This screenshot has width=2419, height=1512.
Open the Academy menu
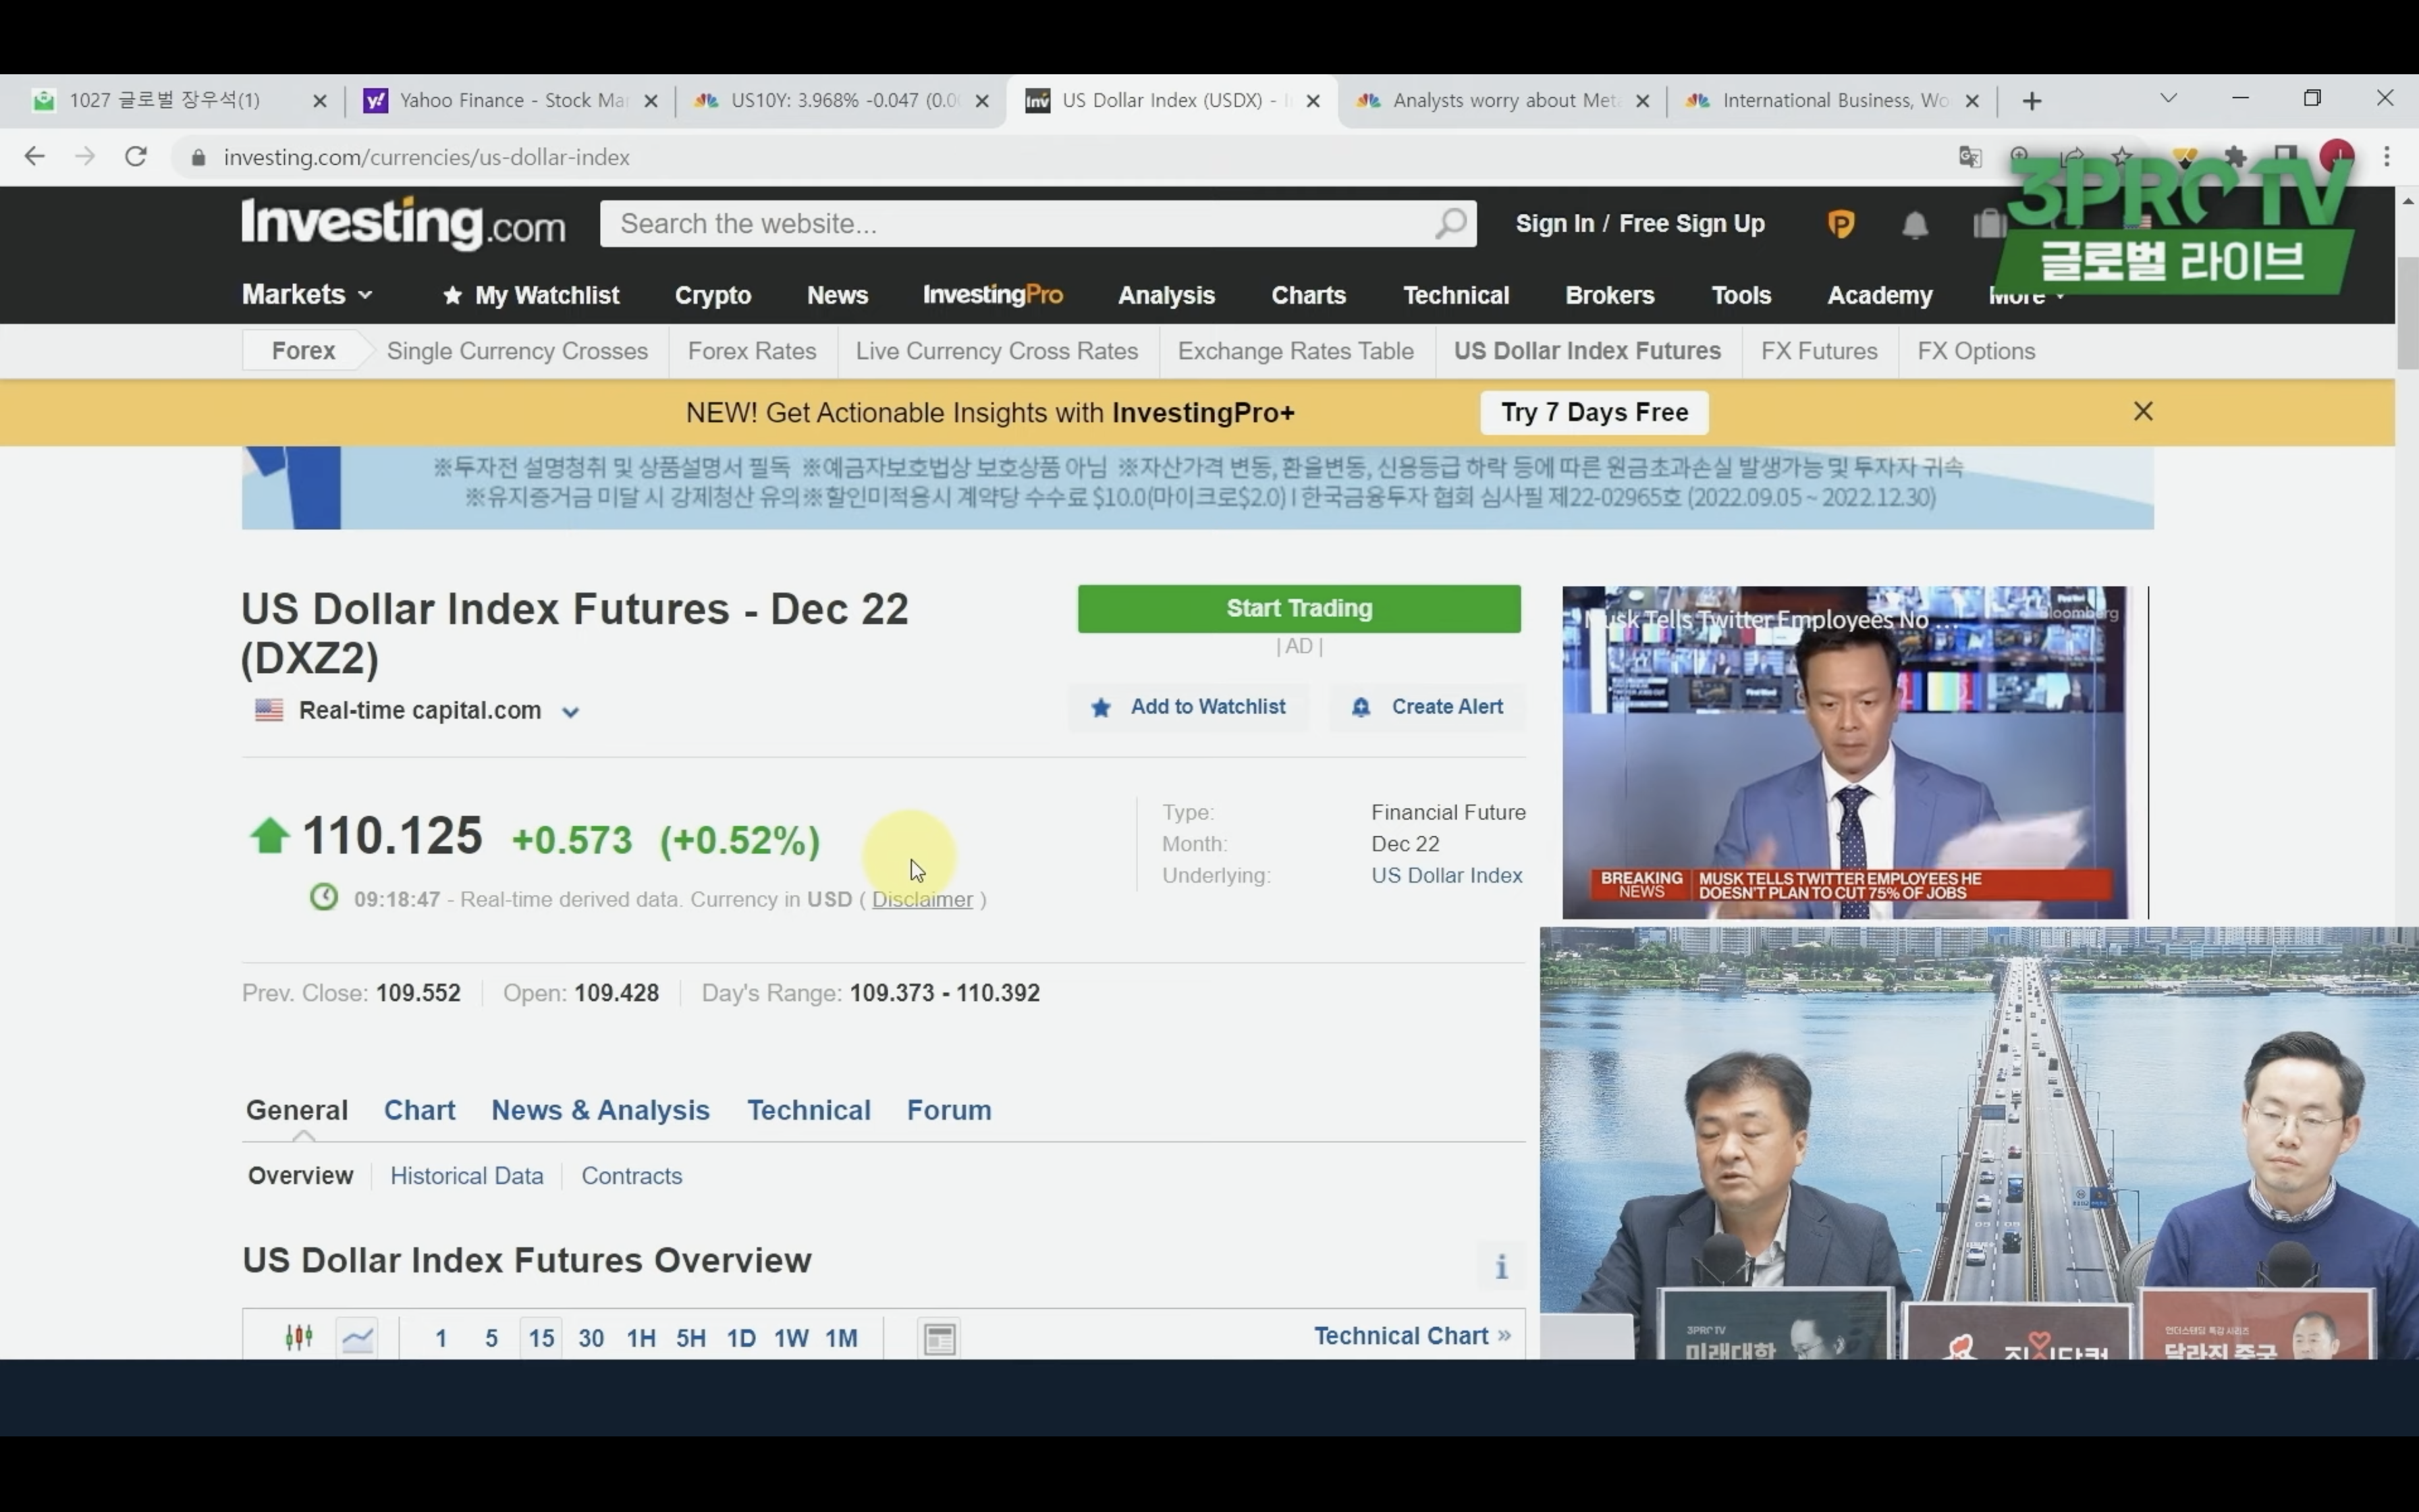(x=1879, y=295)
